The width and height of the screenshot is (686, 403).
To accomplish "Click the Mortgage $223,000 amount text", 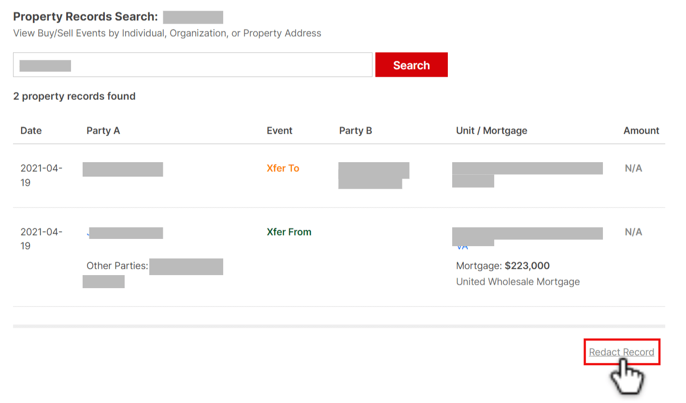I will pos(503,265).
